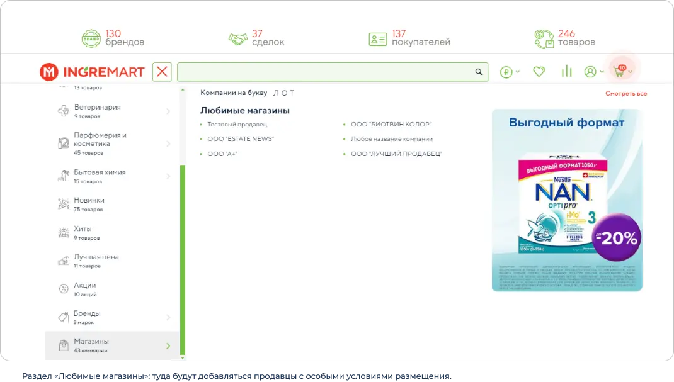Select the Парфюмерия и косметика category icon

(x=64, y=143)
